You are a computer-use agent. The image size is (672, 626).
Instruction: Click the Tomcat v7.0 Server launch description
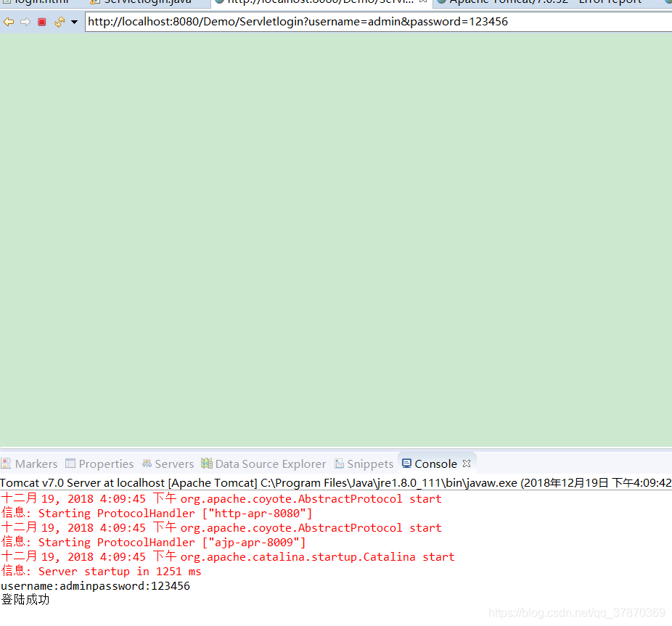tap(336, 483)
